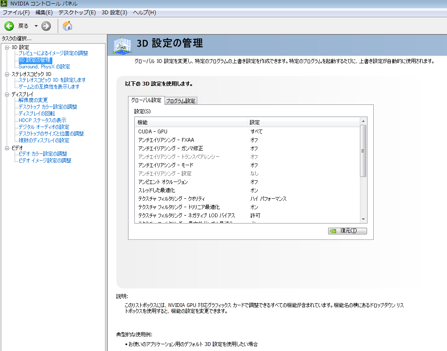Open 複数のディスプレイの設定 link
Image resolution: width=447 pixels, height=351 pixels.
(44, 140)
